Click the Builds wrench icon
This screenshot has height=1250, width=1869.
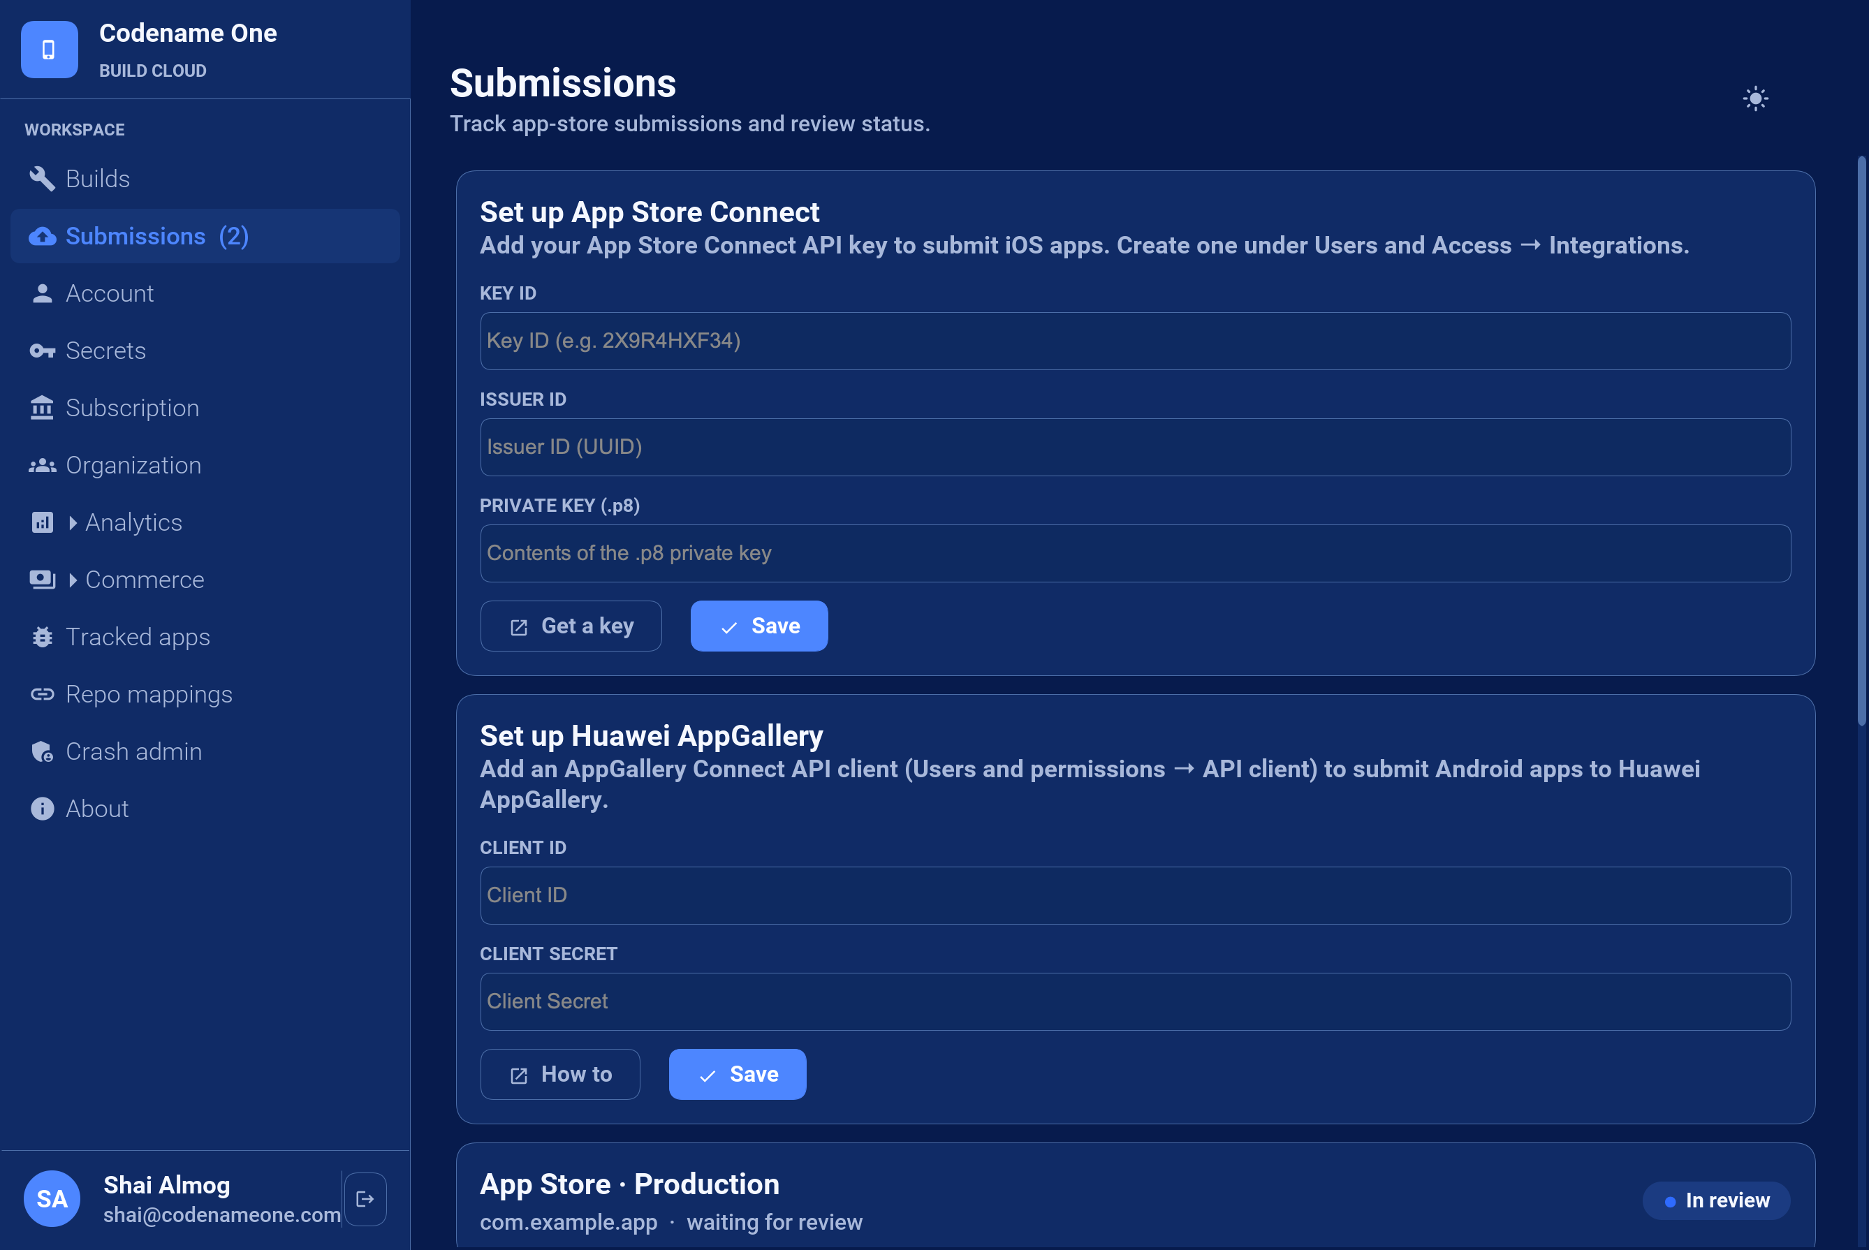coord(43,179)
